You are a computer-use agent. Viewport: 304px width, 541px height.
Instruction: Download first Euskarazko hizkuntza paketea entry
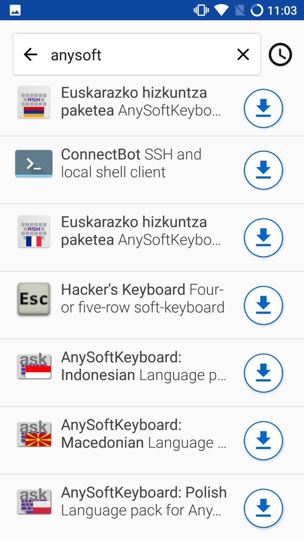click(263, 108)
